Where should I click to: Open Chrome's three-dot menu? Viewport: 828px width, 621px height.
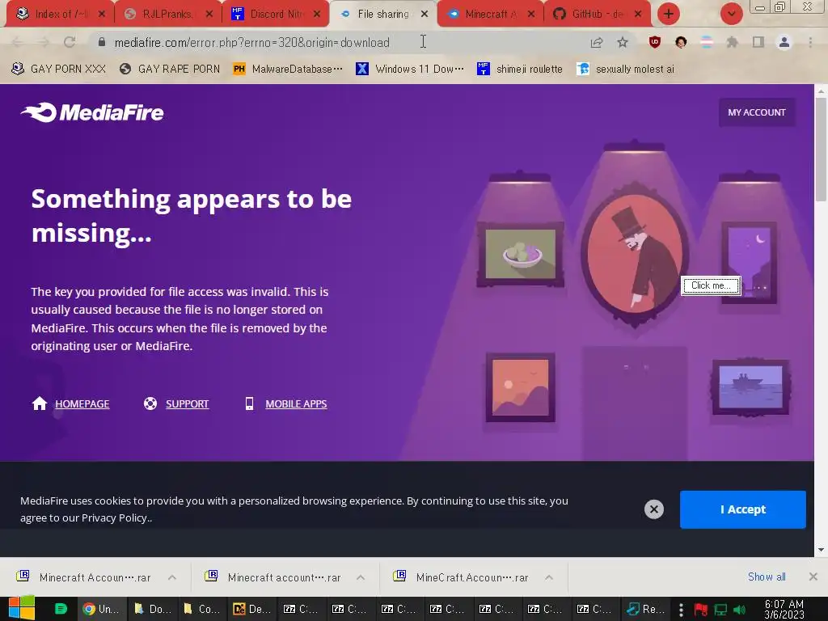[x=810, y=42]
